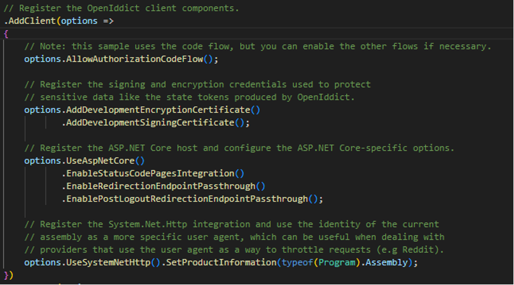Click the AllowAuthorizationCodeFlow method call
The image size is (514, 285).
134,59
